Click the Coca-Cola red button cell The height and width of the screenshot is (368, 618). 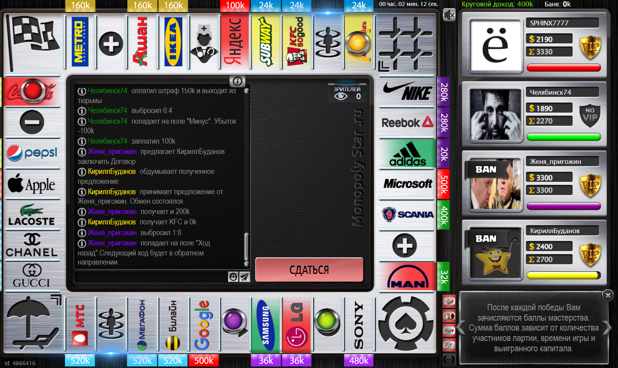click(x=32, y=92)
